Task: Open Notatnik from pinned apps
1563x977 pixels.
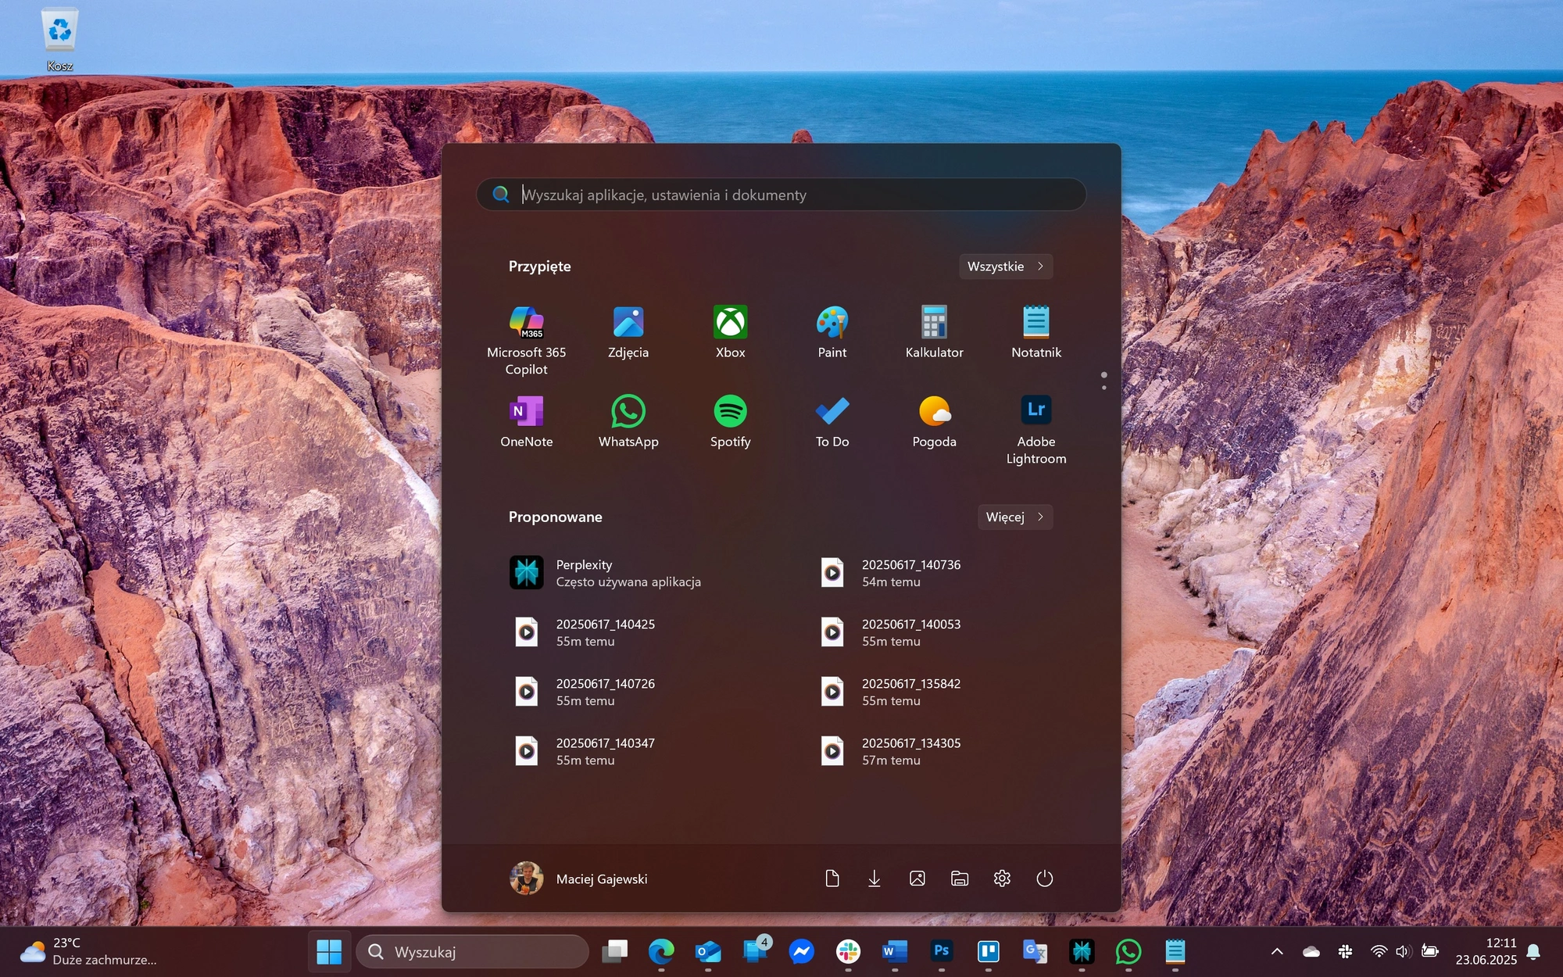Action: point(1036,331)
